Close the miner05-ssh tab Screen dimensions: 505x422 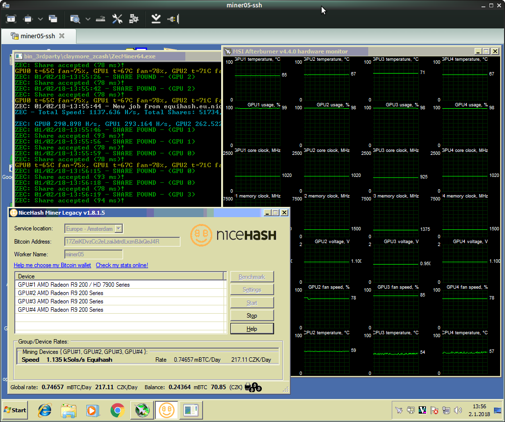[61, 36]
